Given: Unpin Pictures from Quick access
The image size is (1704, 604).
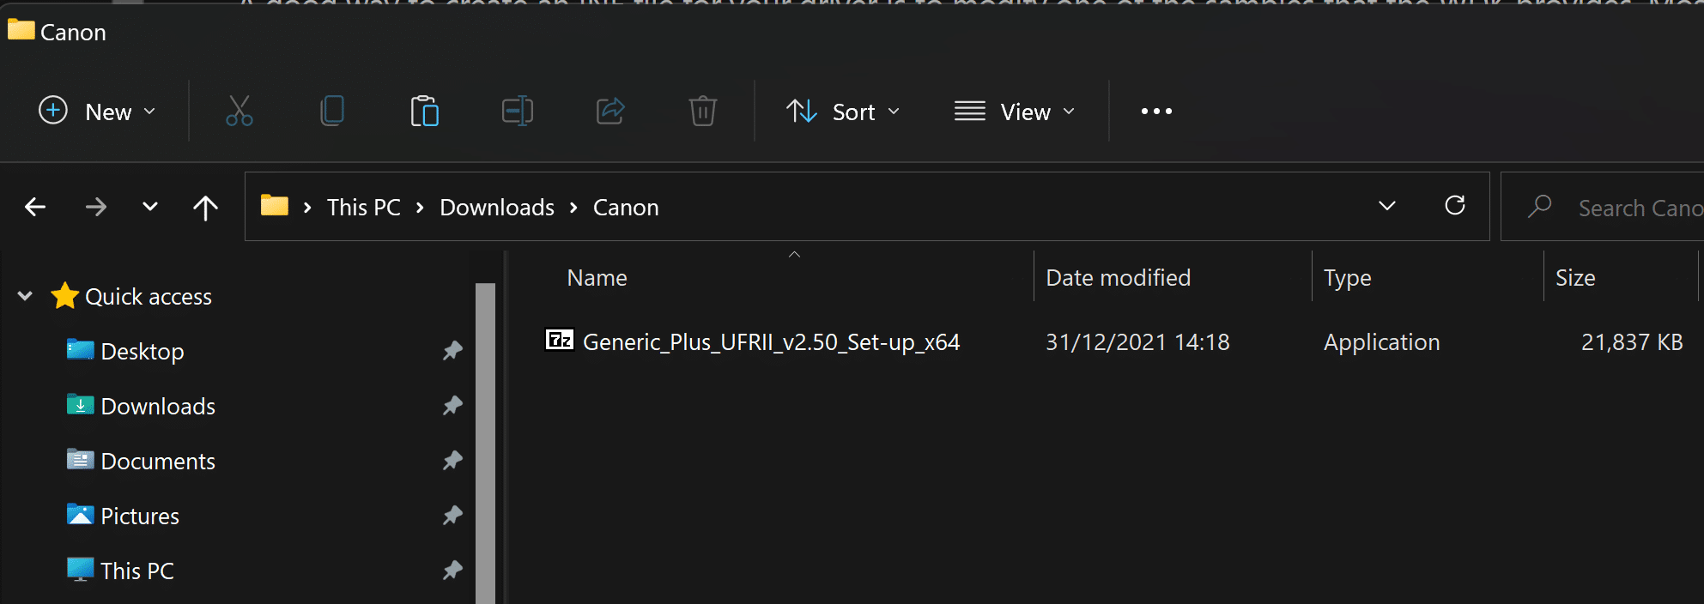Looking at the screenshot, I should (x=452, y=515).
